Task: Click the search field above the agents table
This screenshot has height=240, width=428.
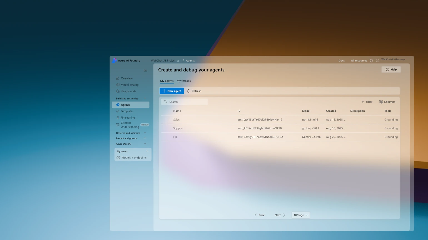Action: 184,102
